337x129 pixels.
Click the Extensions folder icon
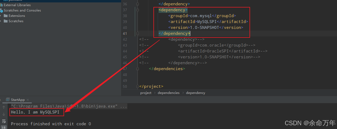coord(6,16)
